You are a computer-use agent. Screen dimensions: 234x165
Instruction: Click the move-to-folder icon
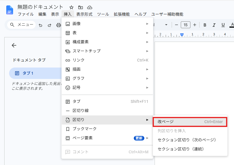click(81, 7)
